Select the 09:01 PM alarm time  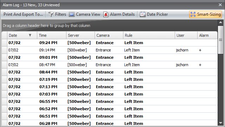[48, 57]
